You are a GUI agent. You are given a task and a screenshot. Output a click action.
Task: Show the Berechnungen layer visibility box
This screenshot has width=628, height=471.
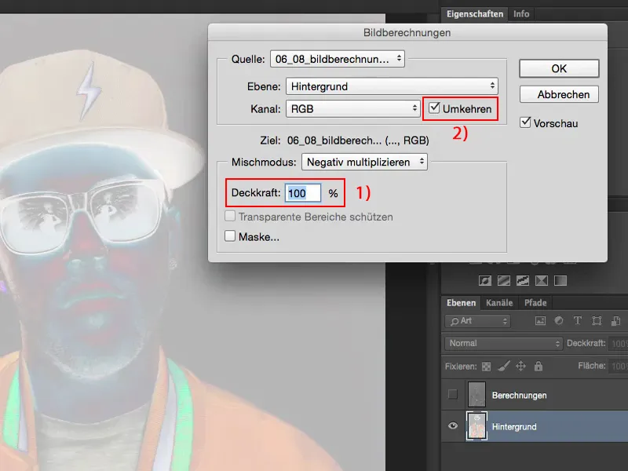453,395
